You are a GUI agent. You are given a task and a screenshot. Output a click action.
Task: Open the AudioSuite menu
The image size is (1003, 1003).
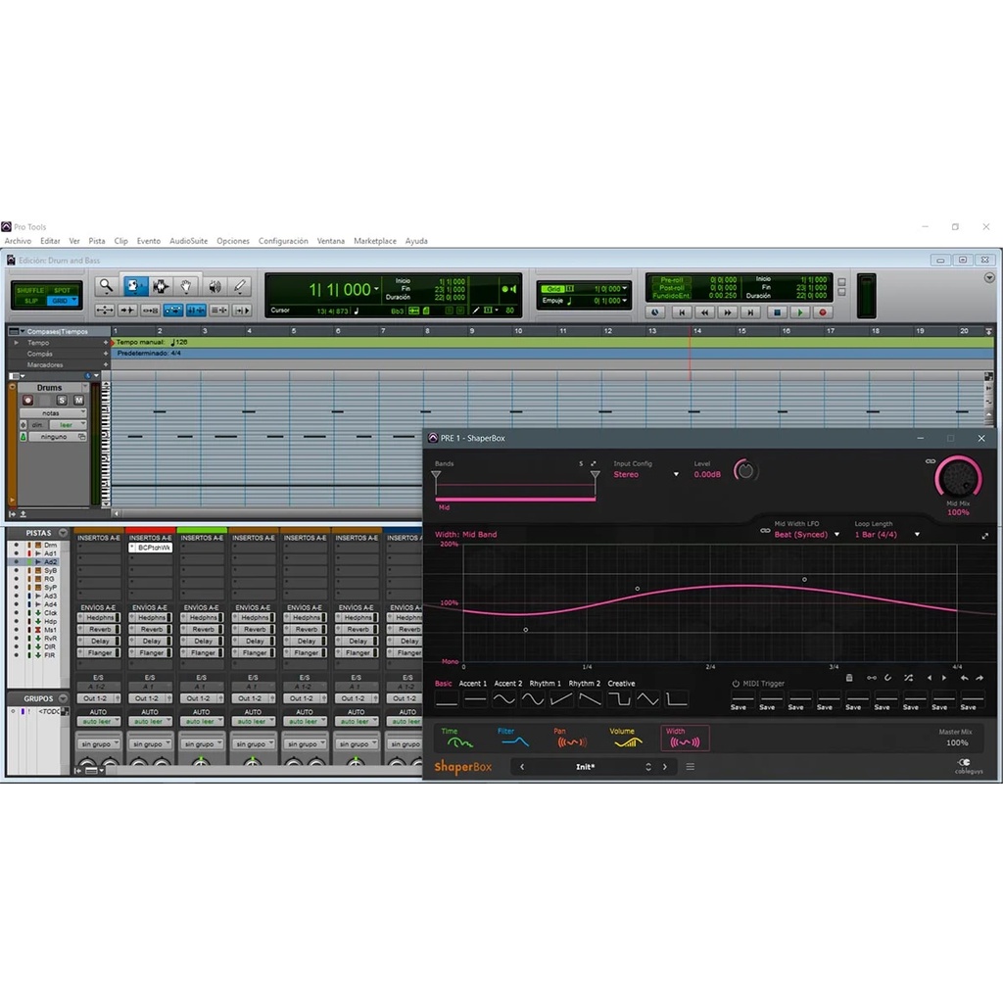pyautogui.click(x=188, y=241)
